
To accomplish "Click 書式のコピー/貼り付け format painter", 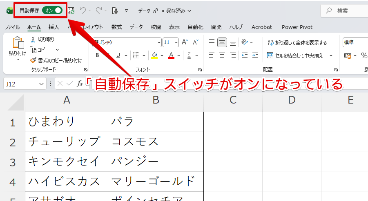I will click(x=56, y=60).
